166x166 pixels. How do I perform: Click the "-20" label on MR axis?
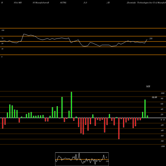tap(162, 125)
